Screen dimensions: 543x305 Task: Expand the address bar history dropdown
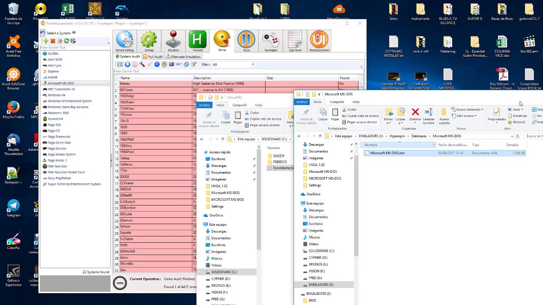(512, 136)
